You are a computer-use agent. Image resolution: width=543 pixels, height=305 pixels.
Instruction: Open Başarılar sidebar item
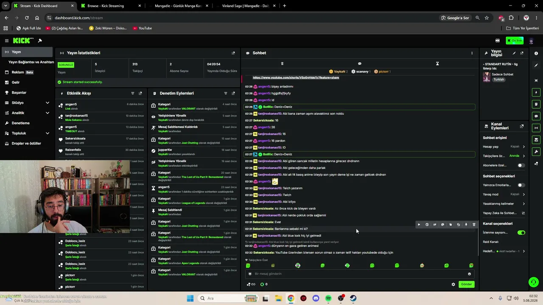[x=27, y=93]
